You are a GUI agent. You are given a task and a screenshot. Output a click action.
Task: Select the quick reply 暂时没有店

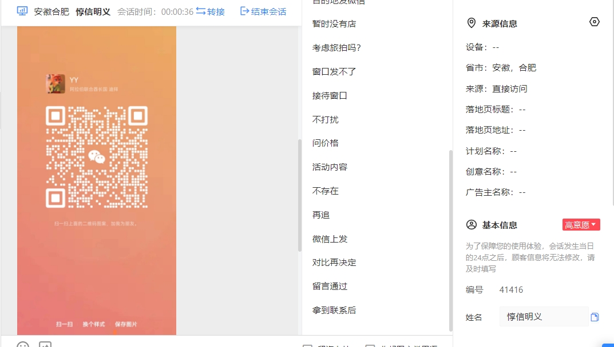(x=334, y=24)
